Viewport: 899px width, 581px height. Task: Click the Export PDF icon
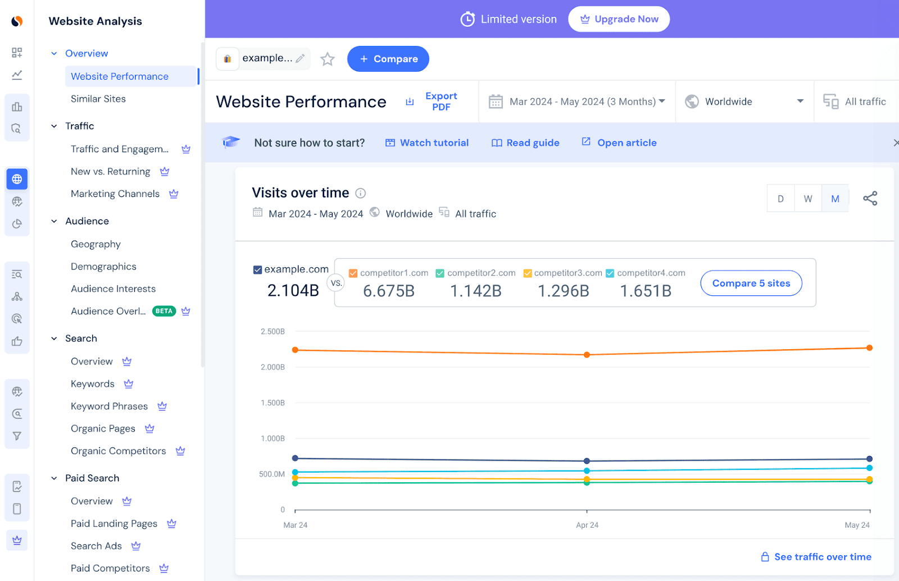pyautogui.click(x=410, y=102)
